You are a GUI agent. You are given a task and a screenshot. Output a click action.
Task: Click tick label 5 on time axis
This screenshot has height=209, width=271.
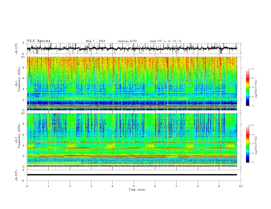click(134, 186)
